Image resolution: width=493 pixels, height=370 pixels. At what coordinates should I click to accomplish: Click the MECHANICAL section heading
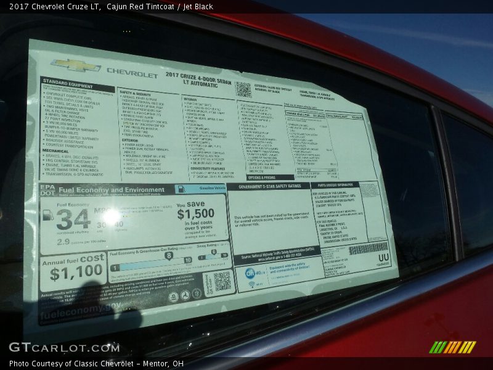(55, 151)
